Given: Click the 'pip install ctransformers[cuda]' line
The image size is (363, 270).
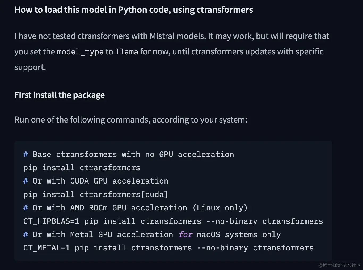Looking at the screenshot, I should click(x=96, y=194).
